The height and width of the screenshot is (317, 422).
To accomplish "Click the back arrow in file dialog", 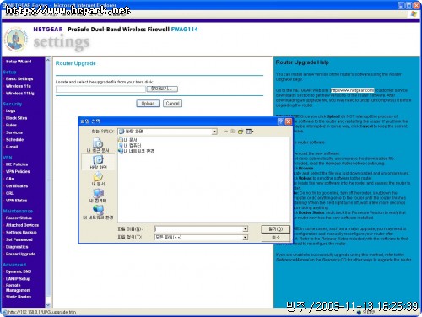I will pyautogui.click(x=225, y=132).
